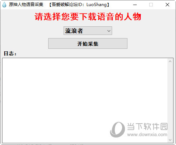Viewport: 176px width, 145px height.
Task: Click empty title bar space before minimize button
Action: [120, 5]
